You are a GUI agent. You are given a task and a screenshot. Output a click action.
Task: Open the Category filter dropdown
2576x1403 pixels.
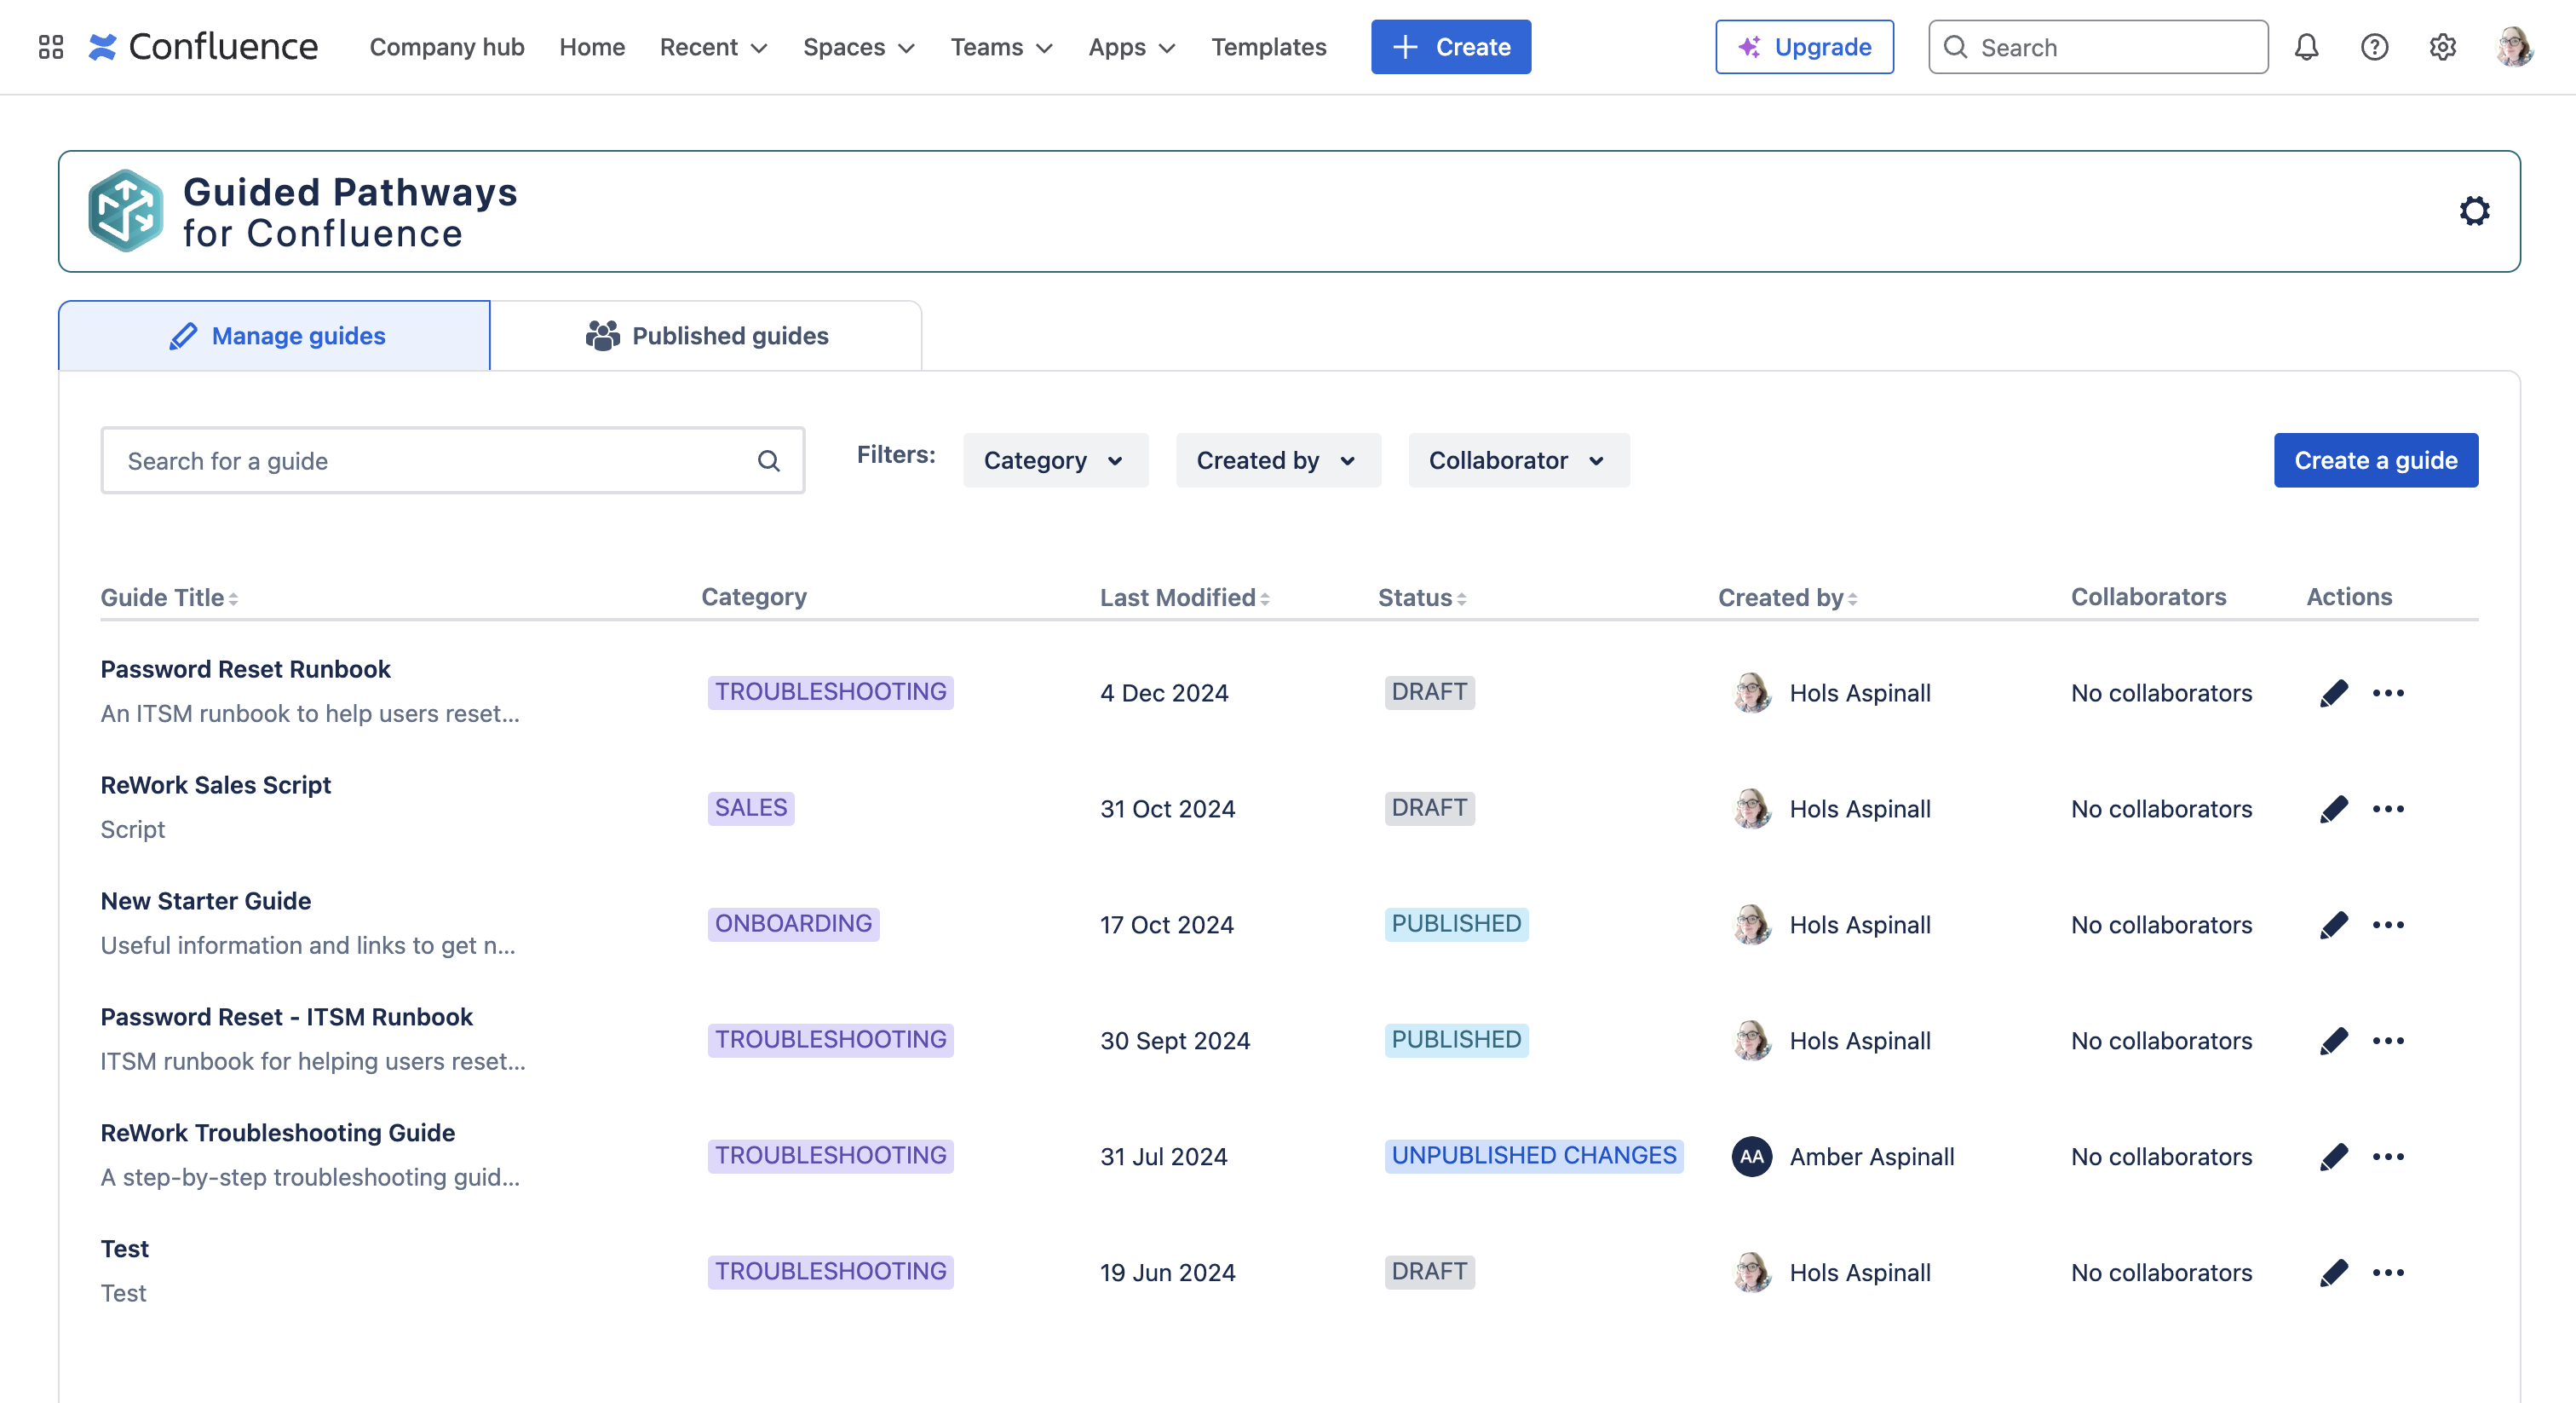tap(1055, 460)
